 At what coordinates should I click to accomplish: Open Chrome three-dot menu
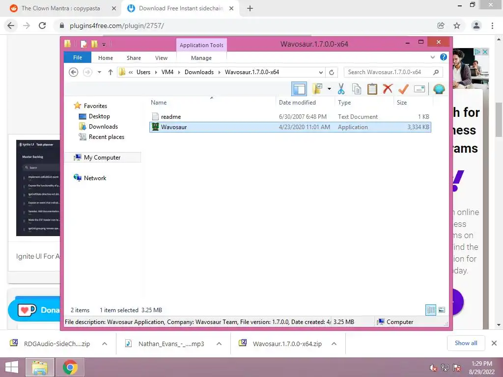[492, 26]
